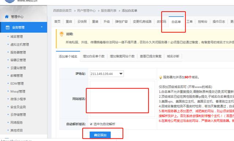Open 云存储管理 in sidebar
Viewport: 234px width, 141px height.
18,114
